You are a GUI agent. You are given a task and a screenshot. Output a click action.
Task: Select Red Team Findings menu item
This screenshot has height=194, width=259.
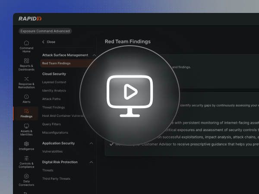tap(57, 63)
